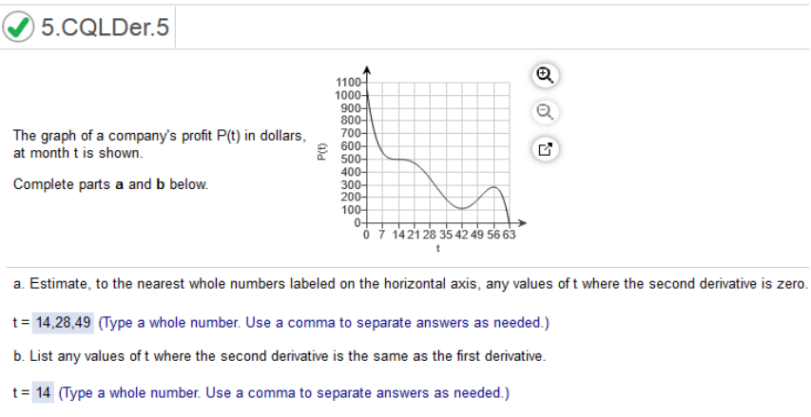
Task: Click the 1100 label on vertical axis
Action: [x=349, y=83]
